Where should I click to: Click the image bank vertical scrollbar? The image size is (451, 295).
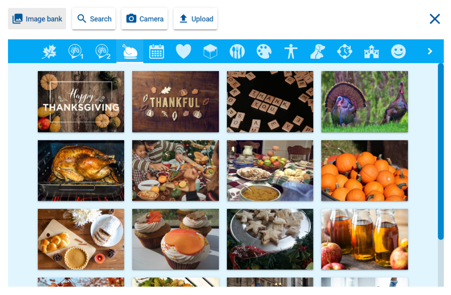coord(440,152)
